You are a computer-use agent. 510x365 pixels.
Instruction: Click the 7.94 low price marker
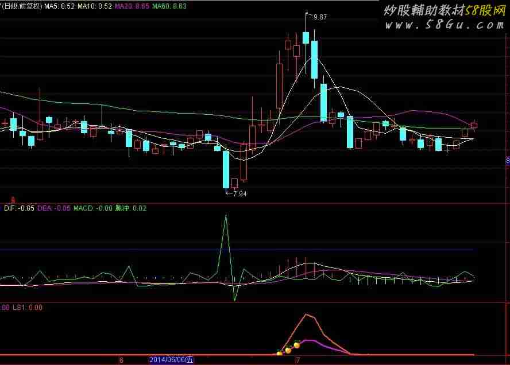click(x=239, y=194)
